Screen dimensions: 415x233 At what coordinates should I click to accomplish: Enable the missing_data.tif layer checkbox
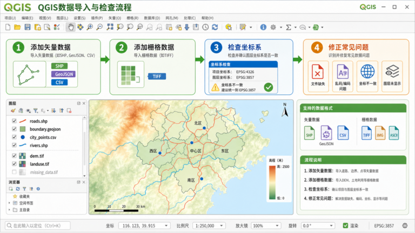(14, 172)
